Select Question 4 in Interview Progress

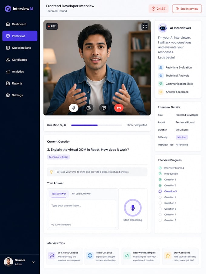pyautogui.click(x=168, y=197)
